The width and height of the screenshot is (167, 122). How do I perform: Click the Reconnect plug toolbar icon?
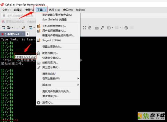[x=23, y=28]
